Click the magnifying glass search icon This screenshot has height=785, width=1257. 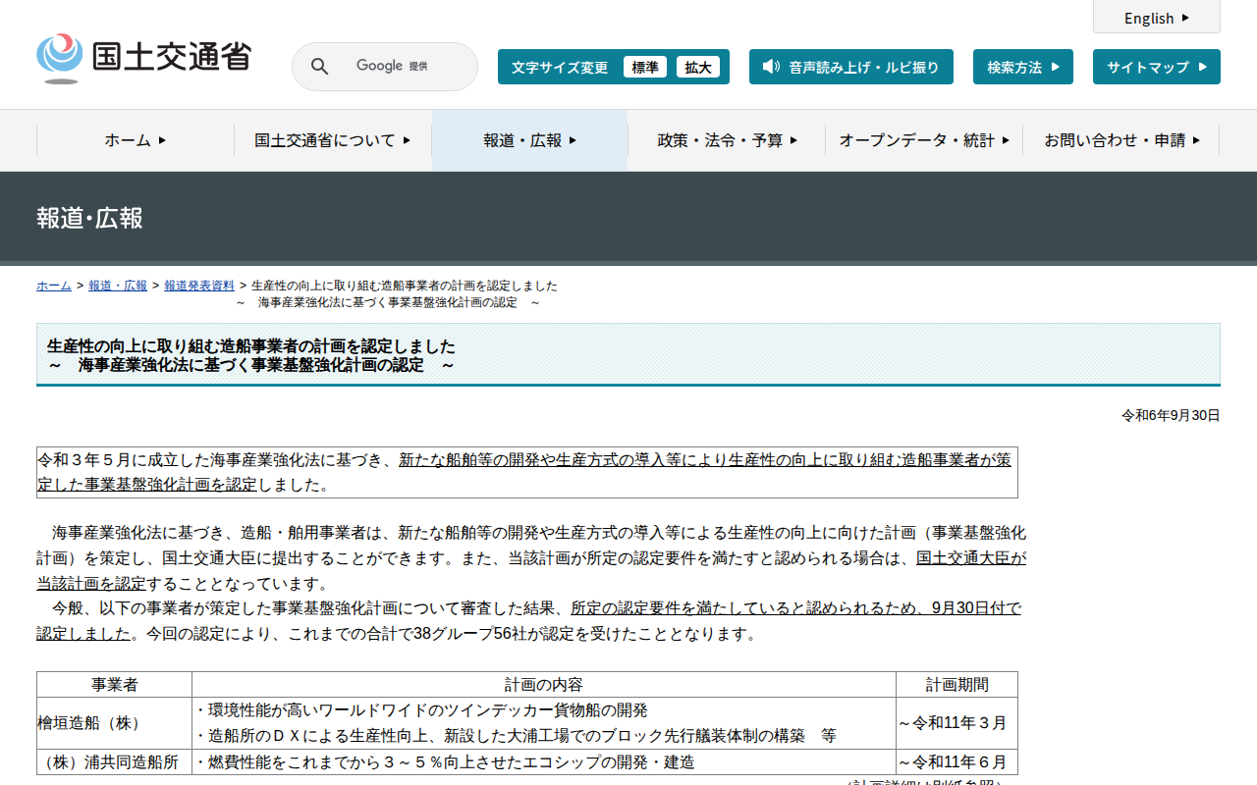tap(319, 67)
